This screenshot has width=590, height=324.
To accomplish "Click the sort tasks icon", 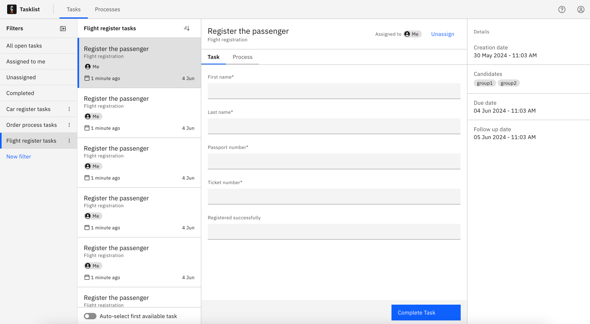I will coord(186,28).
